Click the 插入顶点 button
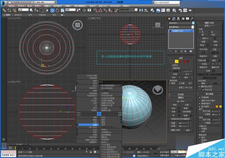The width and height of the screenshot is (225, 158). 181,101
